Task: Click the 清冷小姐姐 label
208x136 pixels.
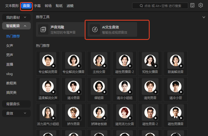Action: (125, 98)
